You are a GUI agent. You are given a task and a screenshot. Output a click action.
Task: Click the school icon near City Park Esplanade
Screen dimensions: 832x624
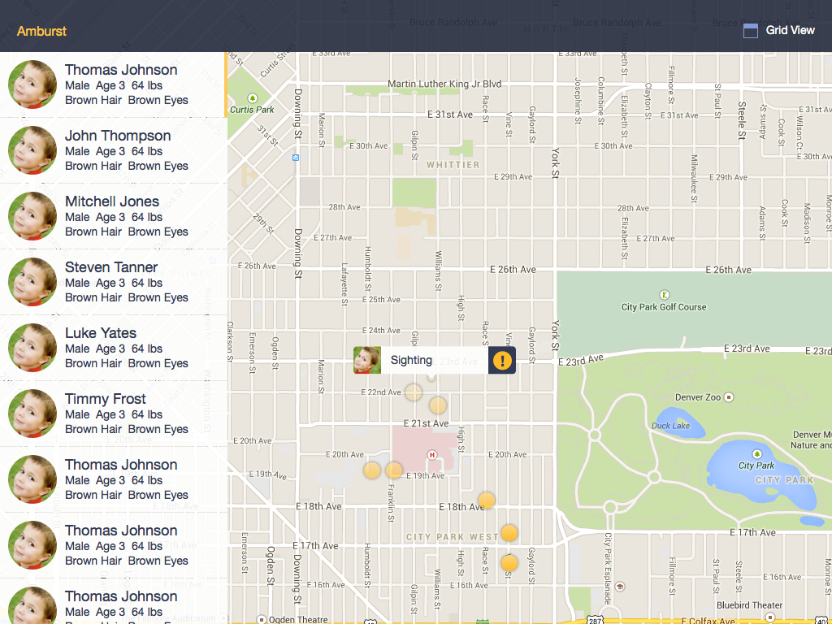point(619,587)
